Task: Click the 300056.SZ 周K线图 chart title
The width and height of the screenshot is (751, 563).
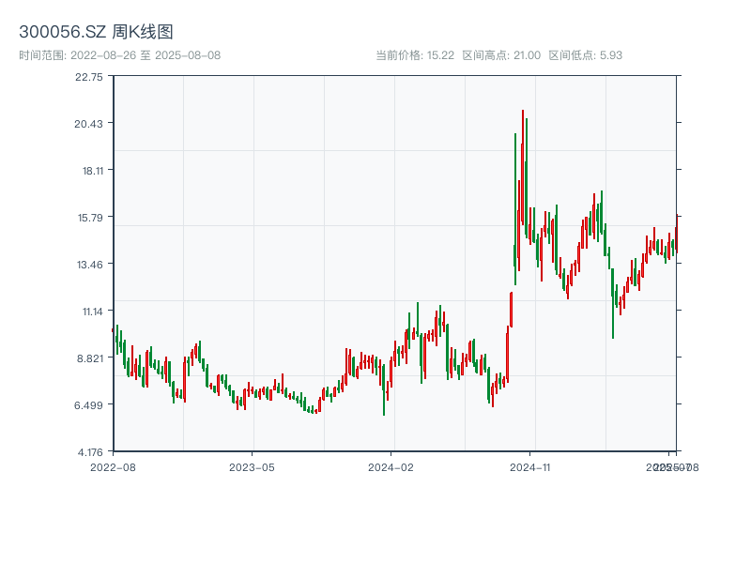Action: pyautogui.click(x=96, y=33)
